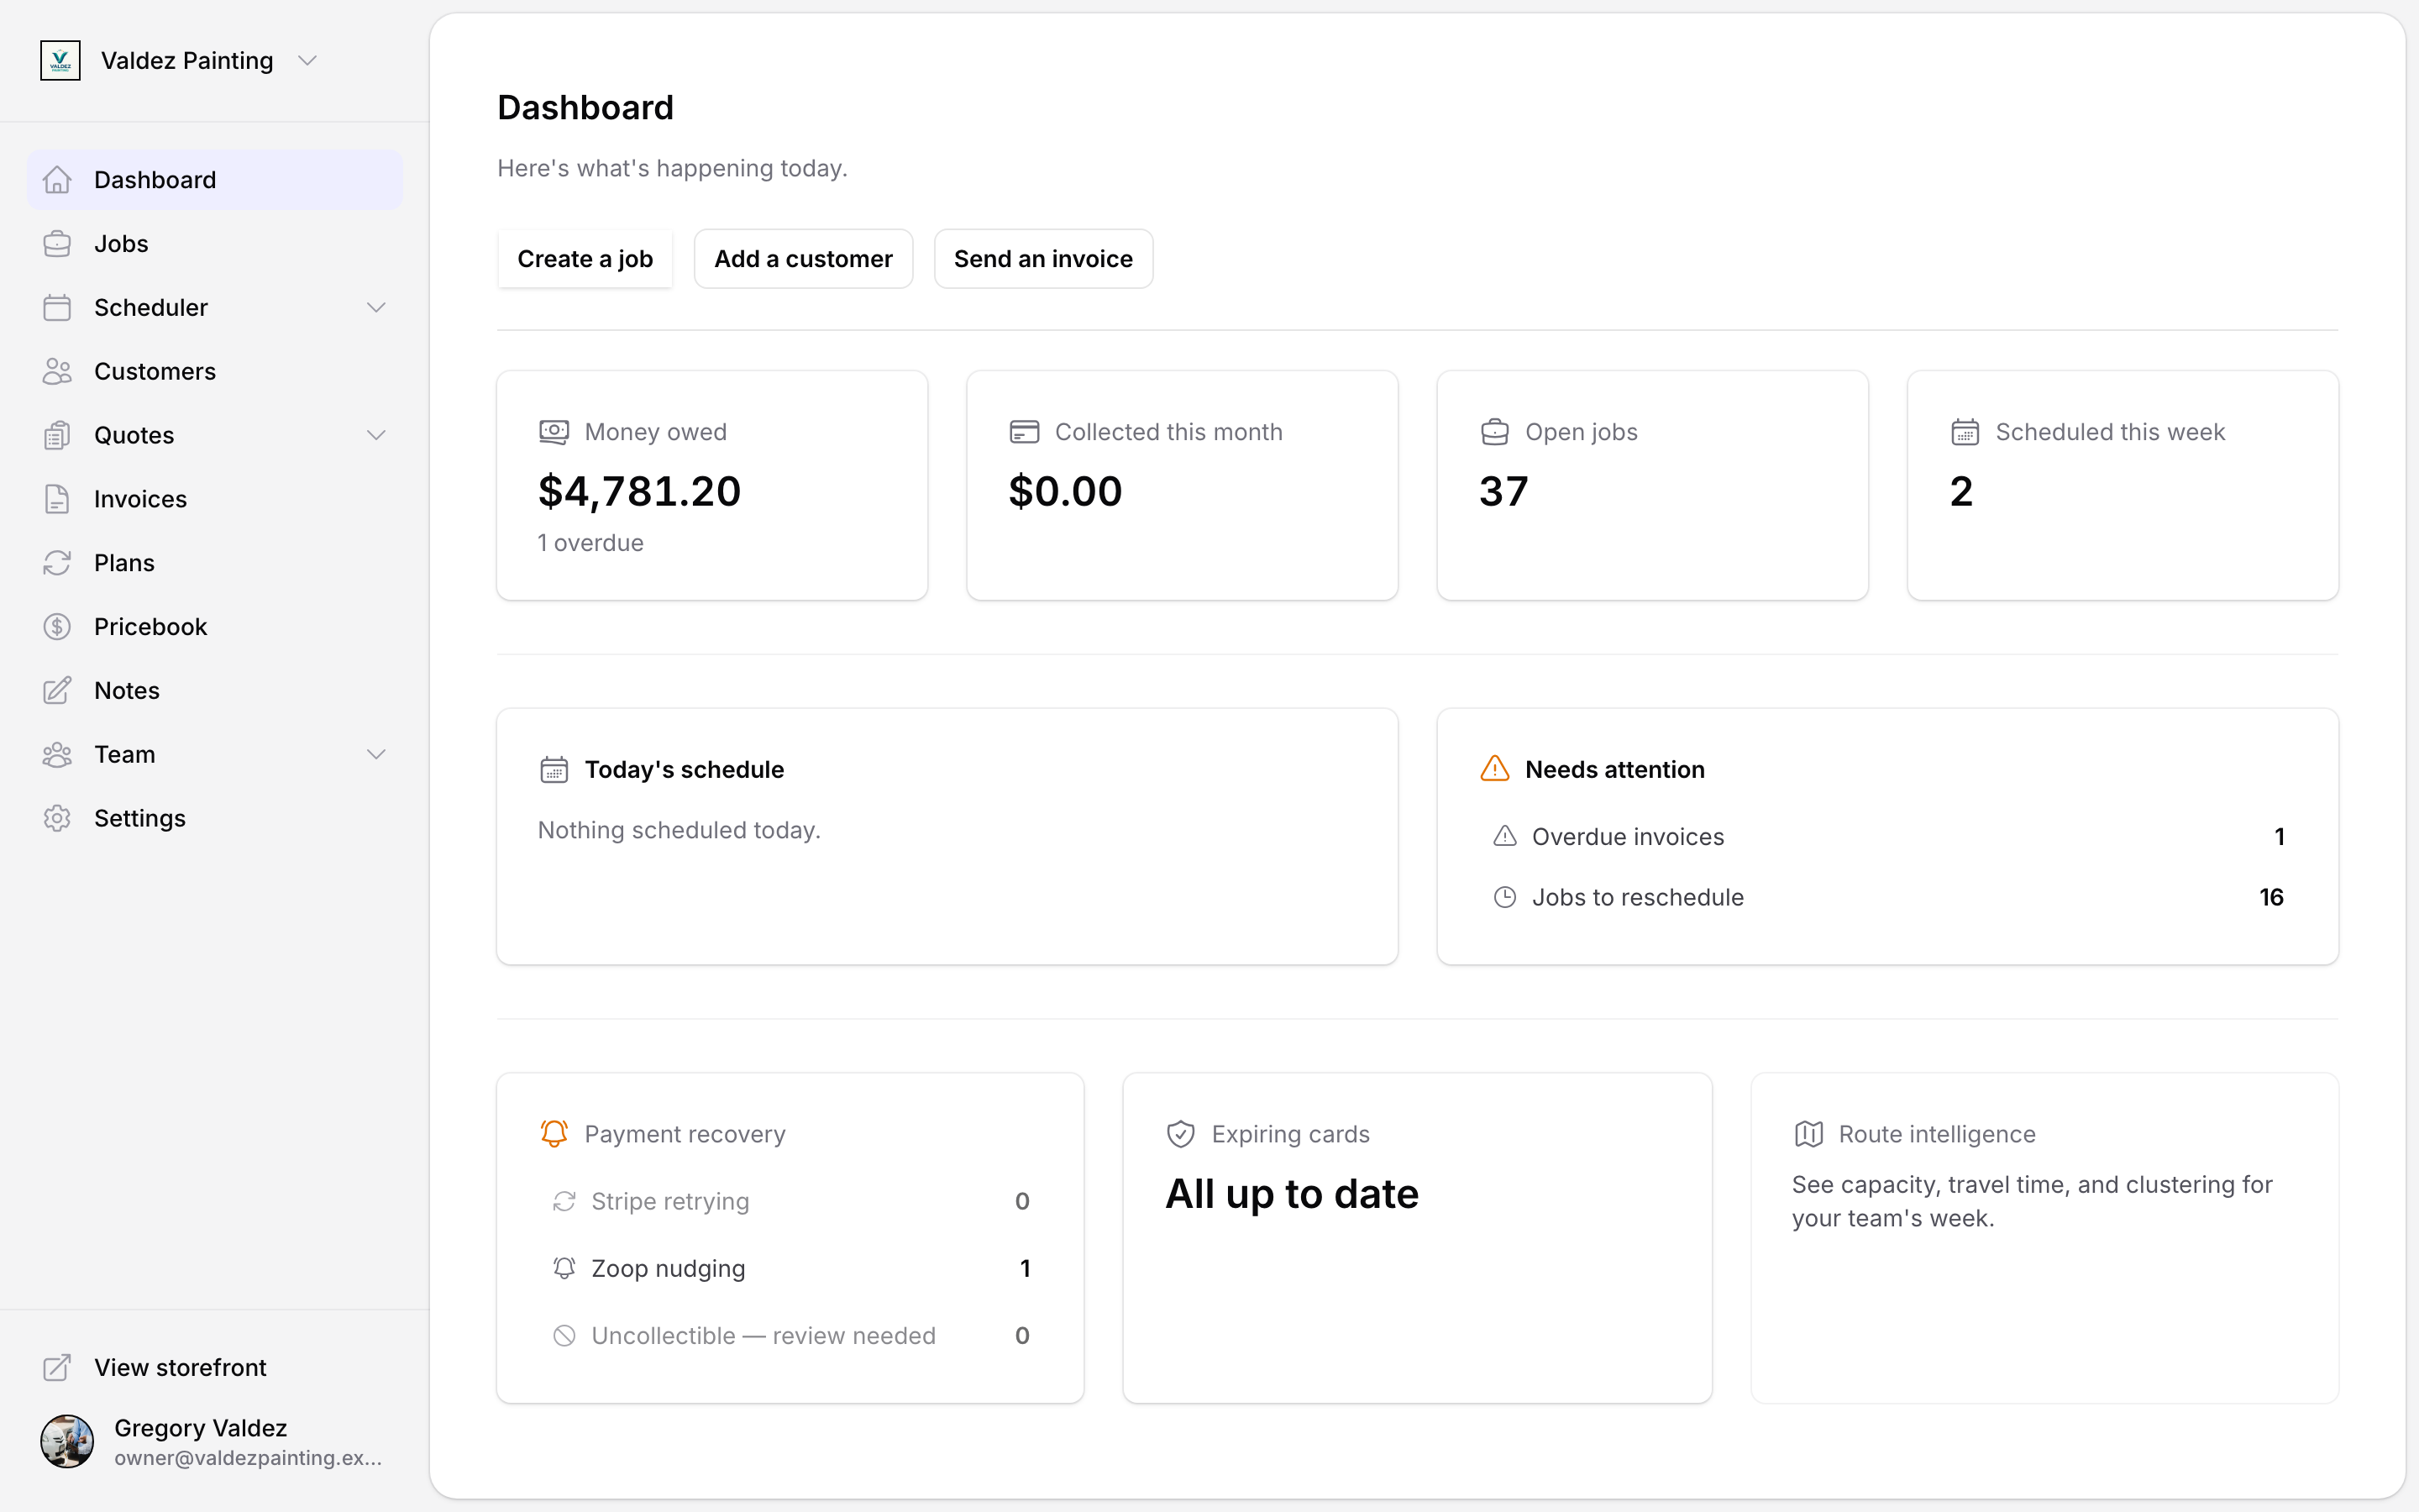Screen dimensions: 2419x1512
Task: Click the Jobs briefcase icon in sidebar
Action: (x=57, y=244)
